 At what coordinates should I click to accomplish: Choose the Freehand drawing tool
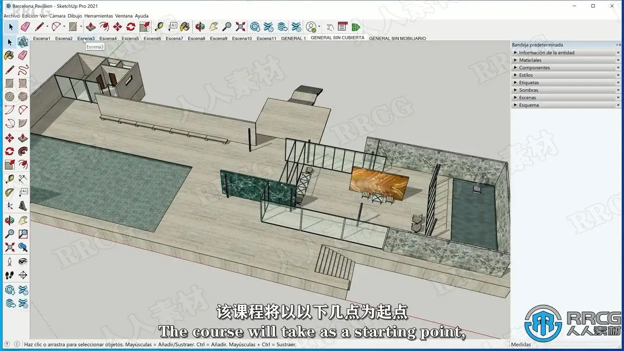[23, 69]
